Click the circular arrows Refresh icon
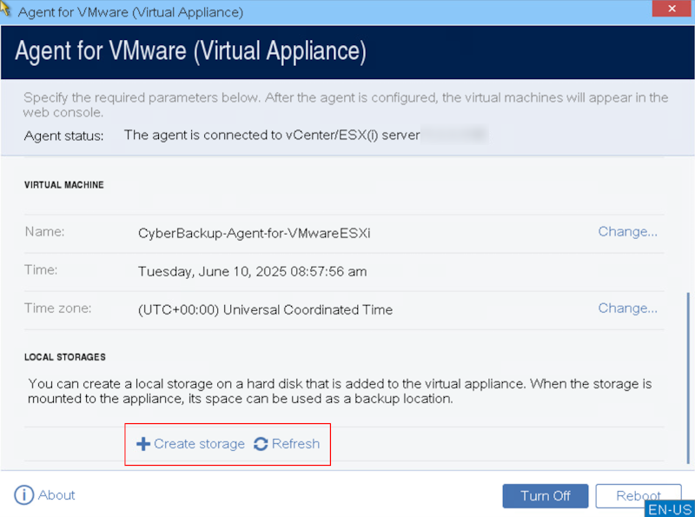The width and height of the screenshot is (695, 517). [261, 444]
